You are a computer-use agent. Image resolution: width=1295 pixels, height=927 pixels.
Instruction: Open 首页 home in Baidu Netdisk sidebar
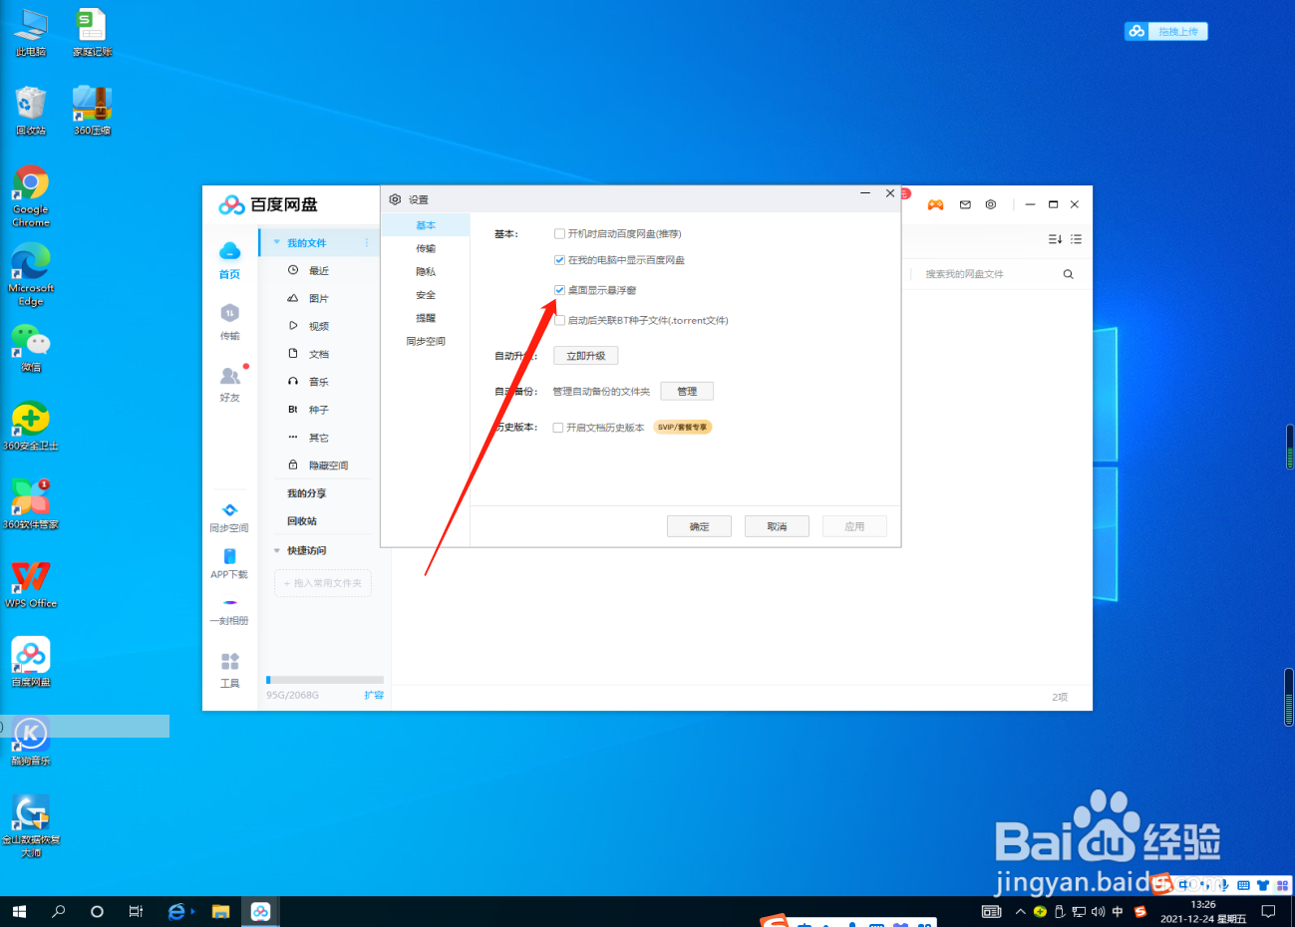point(229,259)
